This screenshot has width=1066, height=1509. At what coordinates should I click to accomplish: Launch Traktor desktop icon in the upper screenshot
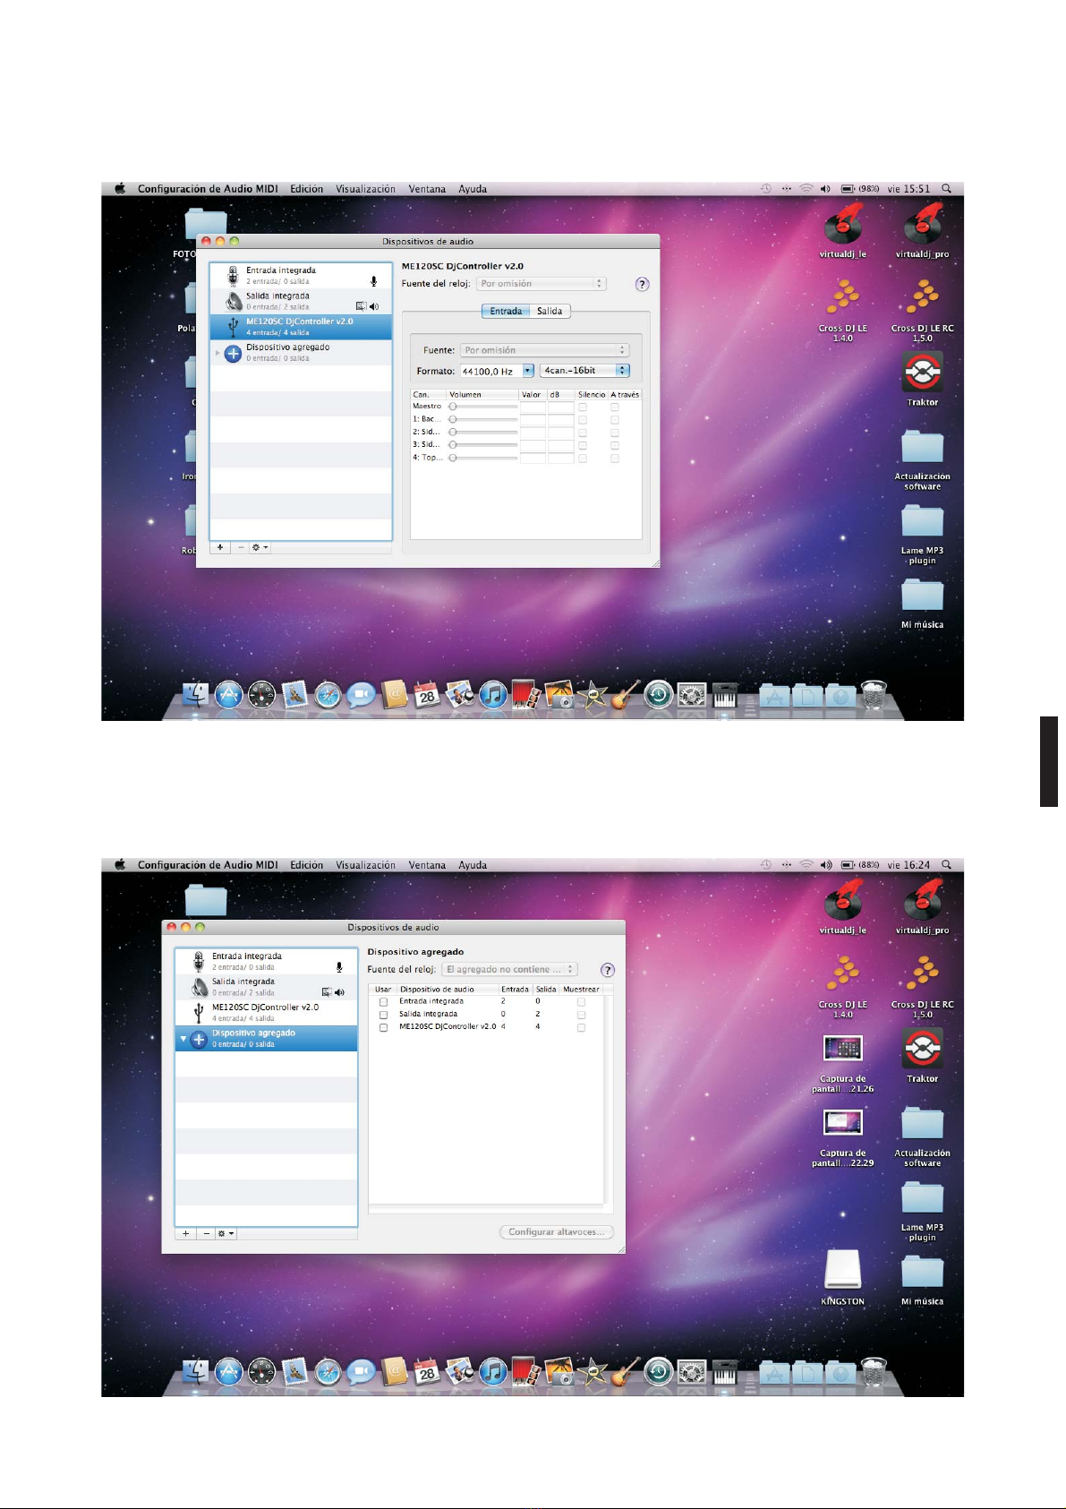tap(923, 373)
